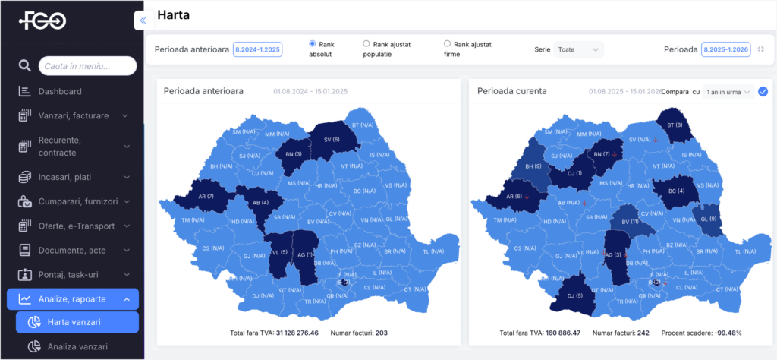The width and height of the screenshot is (777, 360).
Task: Open Harta vanzari menu item
Action: 73,322
